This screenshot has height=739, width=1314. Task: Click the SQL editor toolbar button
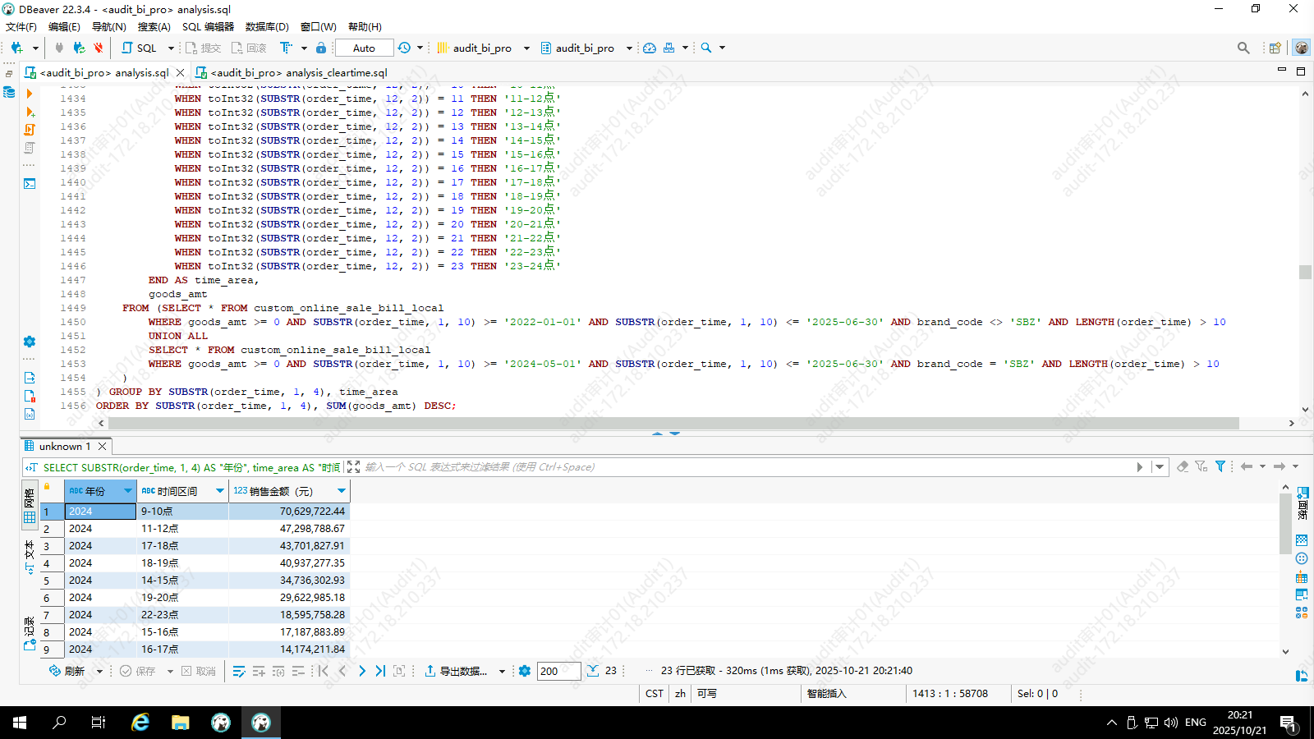pos(140,48)
